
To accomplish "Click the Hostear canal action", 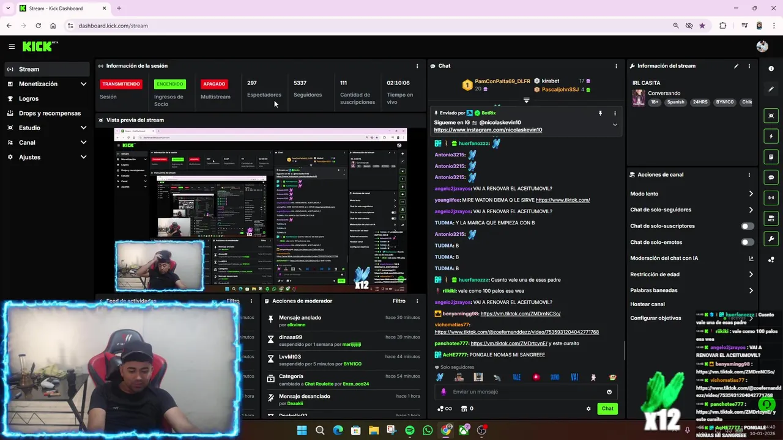I will 647,304.
